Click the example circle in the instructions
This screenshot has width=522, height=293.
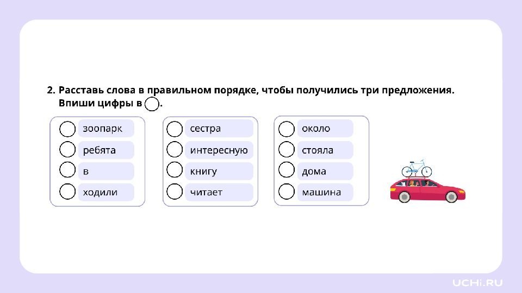[152, 104]
